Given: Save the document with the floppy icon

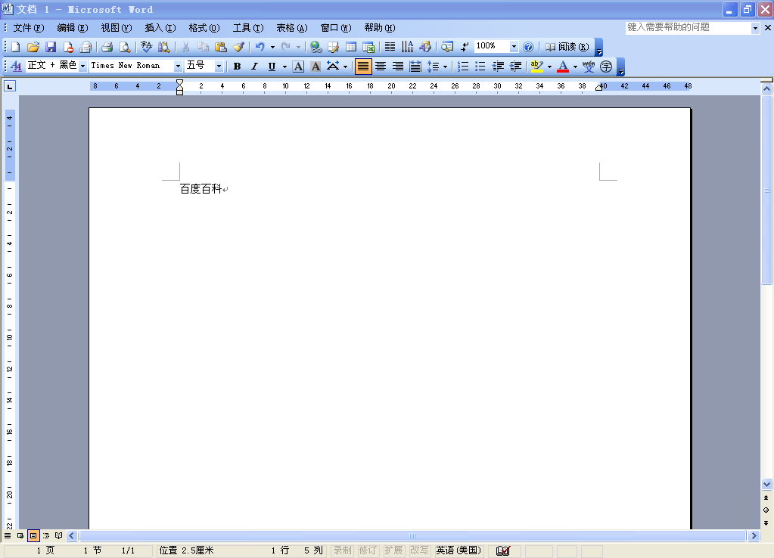Looking at the screenshot, I should [51, 47].
